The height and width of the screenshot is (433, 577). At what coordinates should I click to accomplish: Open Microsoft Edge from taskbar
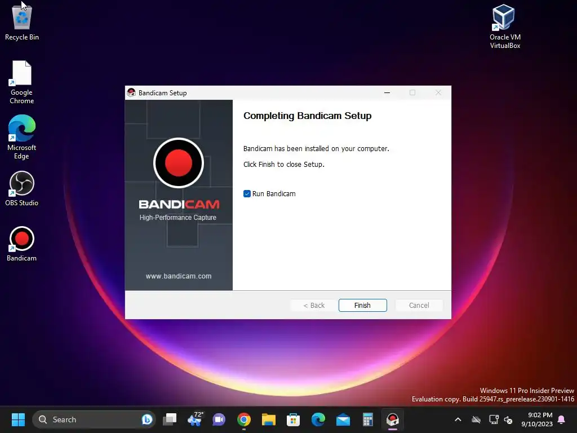click(318, 419)
